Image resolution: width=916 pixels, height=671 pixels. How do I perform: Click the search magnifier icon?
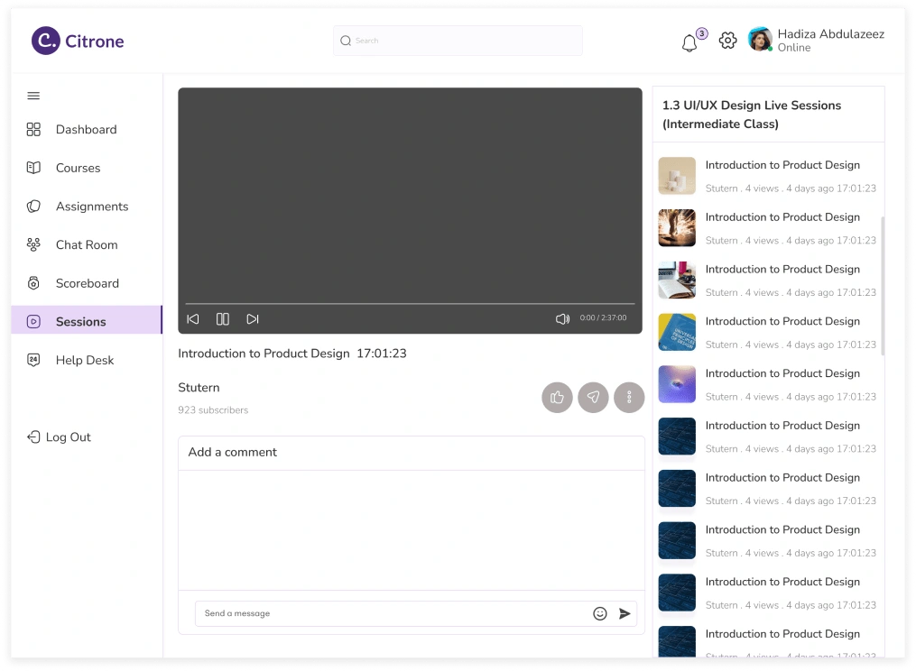[x=346, y=41]
